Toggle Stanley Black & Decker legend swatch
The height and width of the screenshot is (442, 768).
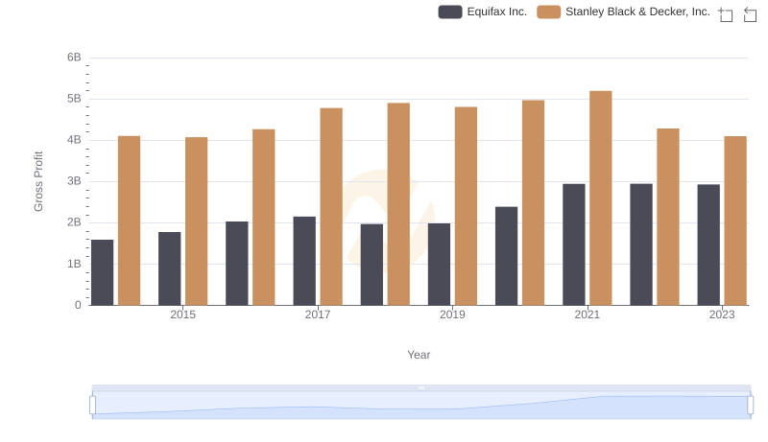pos(548,12)
